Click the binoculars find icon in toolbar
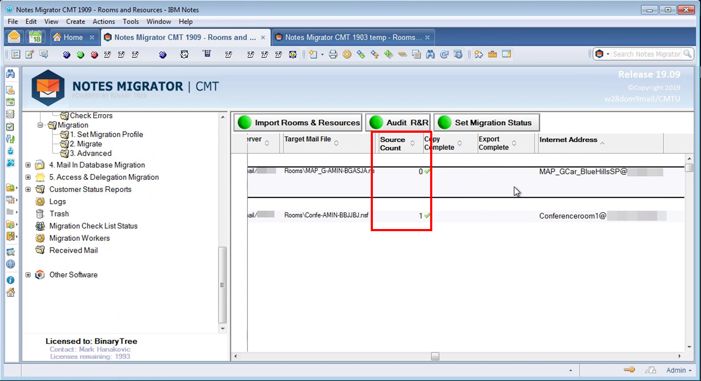 [x=430, y=54]
